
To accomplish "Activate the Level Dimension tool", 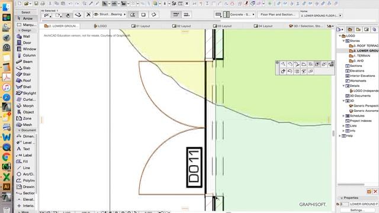I will coord(25,143).
